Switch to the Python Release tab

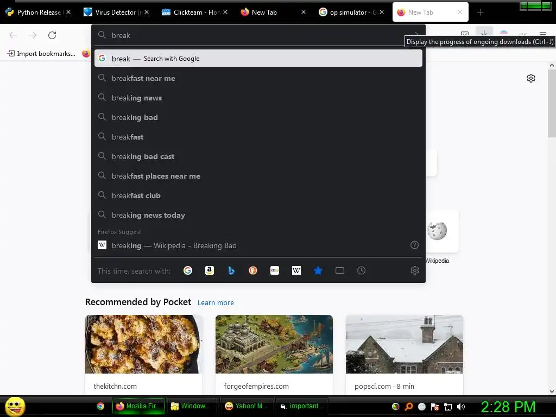[x=39, y=12]
